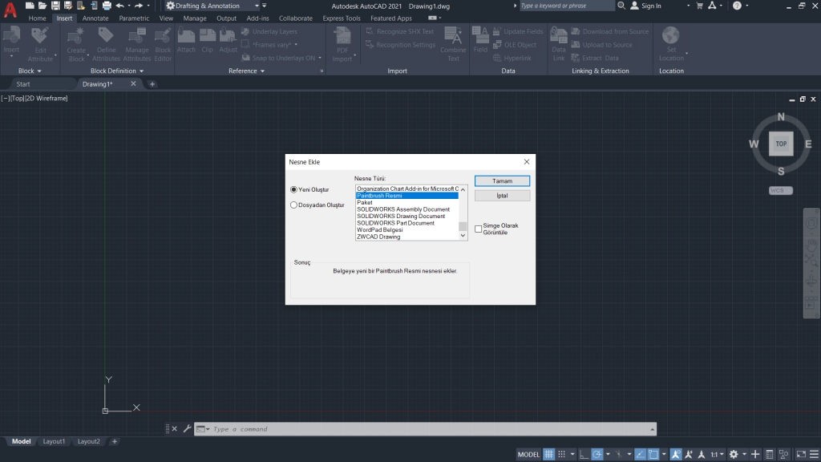Select the PDF Import tool
The image size is (821, 462).
(x=343, y=44)
